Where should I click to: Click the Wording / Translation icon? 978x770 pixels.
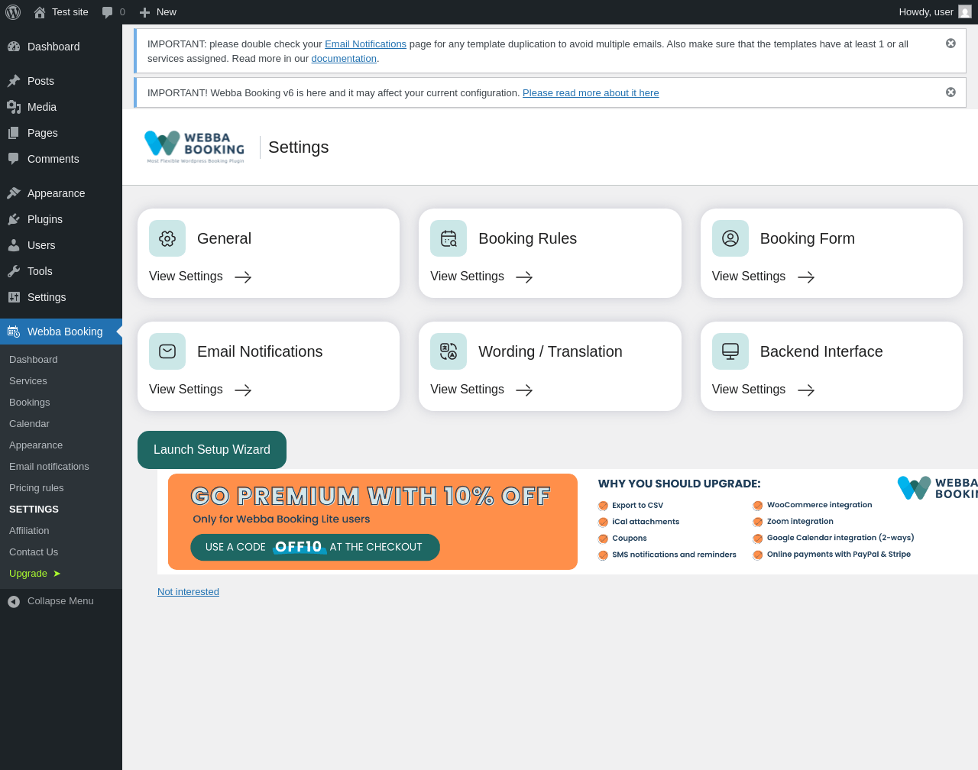pos(449,351)
